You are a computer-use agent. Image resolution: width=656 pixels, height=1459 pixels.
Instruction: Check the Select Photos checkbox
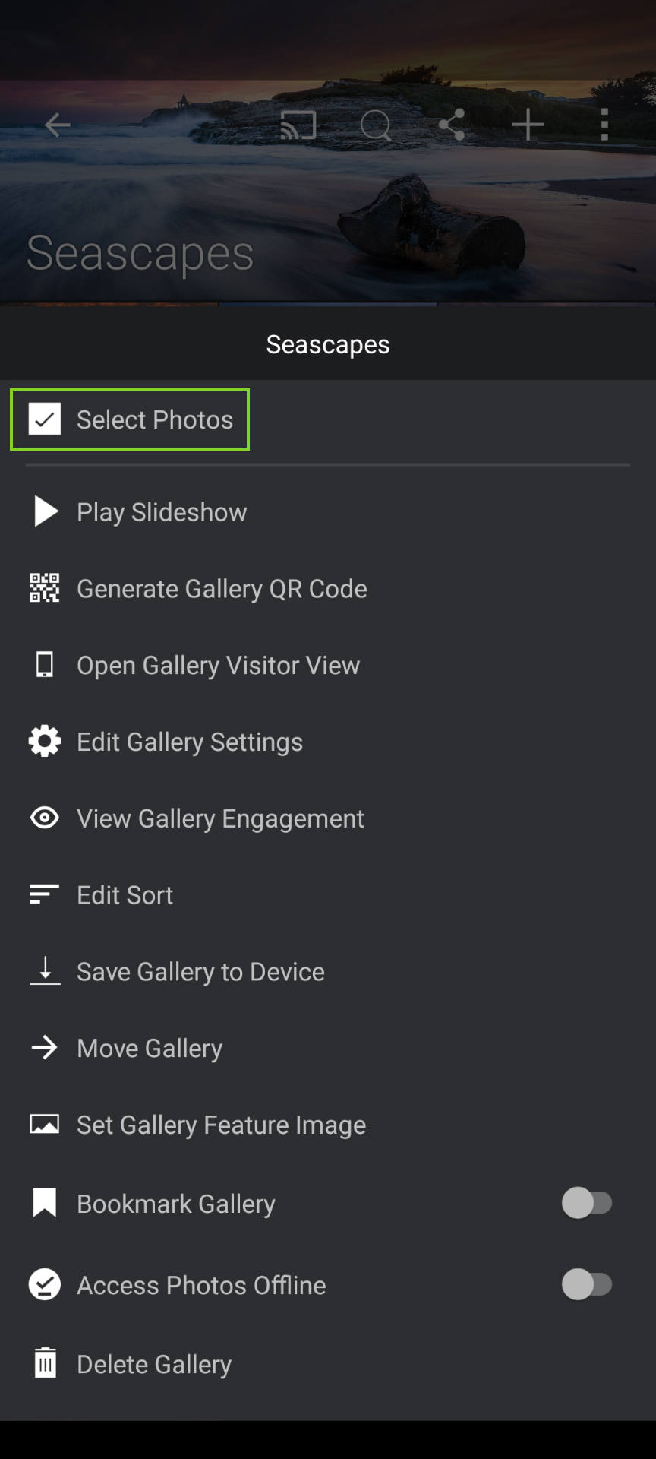point(45,419)
